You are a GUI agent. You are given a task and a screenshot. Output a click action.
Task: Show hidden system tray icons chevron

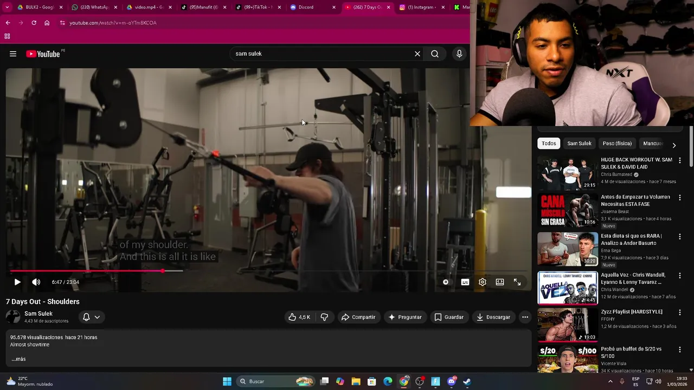(610, 381)
